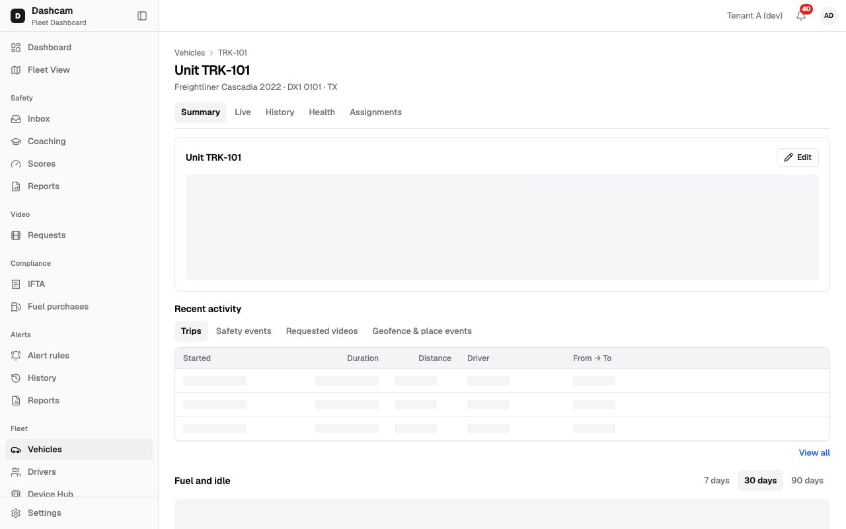Select the Trips activity tab
Screen dimensions: 846x529
coord(191,331)
